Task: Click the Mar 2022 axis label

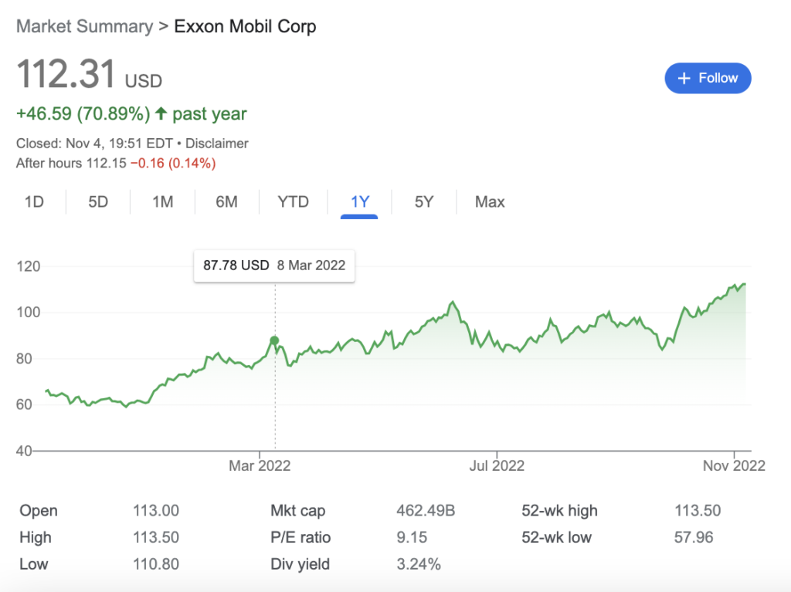Action: (260, 465)
